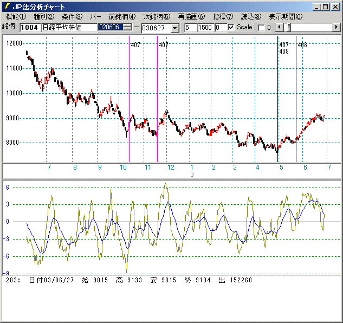Click the バー menu item
Image resolution: width=343 pixels, height=323 pixels.
[95, 17]
